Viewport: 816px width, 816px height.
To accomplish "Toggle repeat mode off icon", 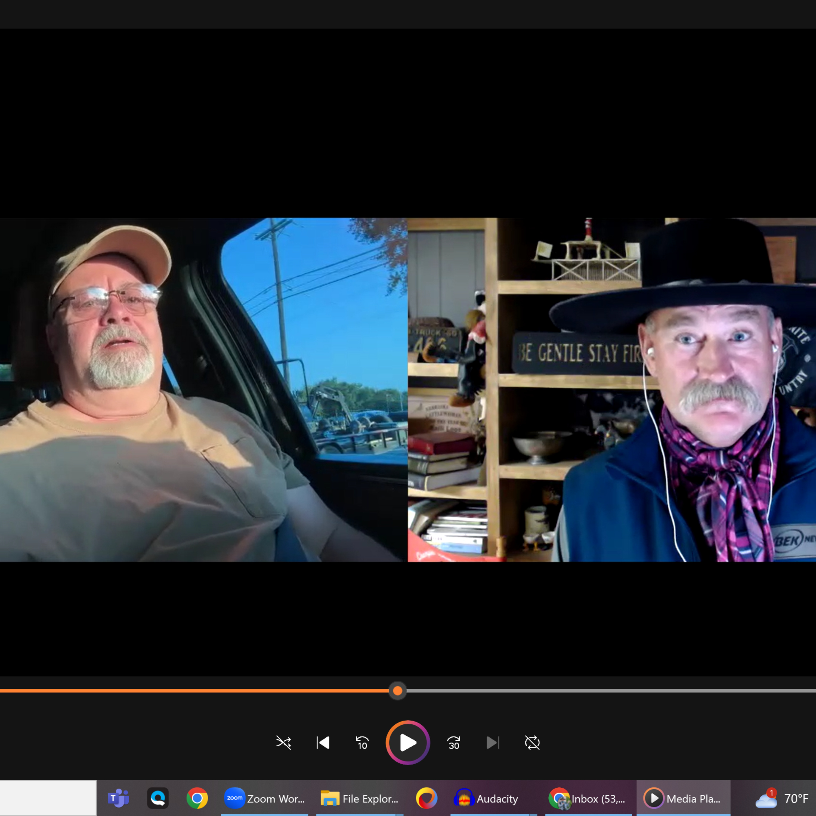I will [x=532, y=743].
